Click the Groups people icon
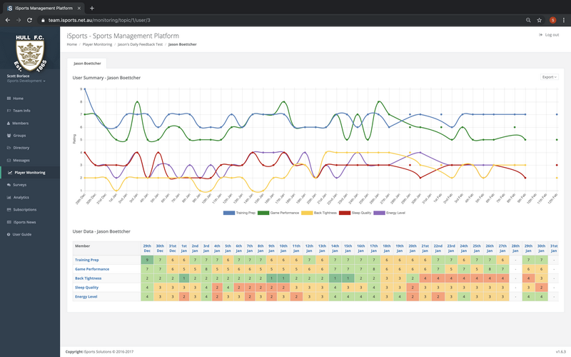 [x=9, y=136]
